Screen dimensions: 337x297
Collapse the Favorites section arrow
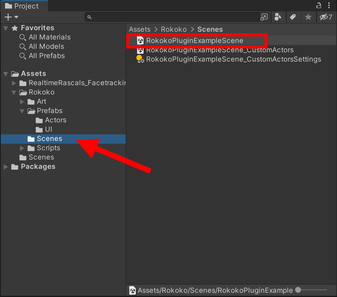pos(6,28)
